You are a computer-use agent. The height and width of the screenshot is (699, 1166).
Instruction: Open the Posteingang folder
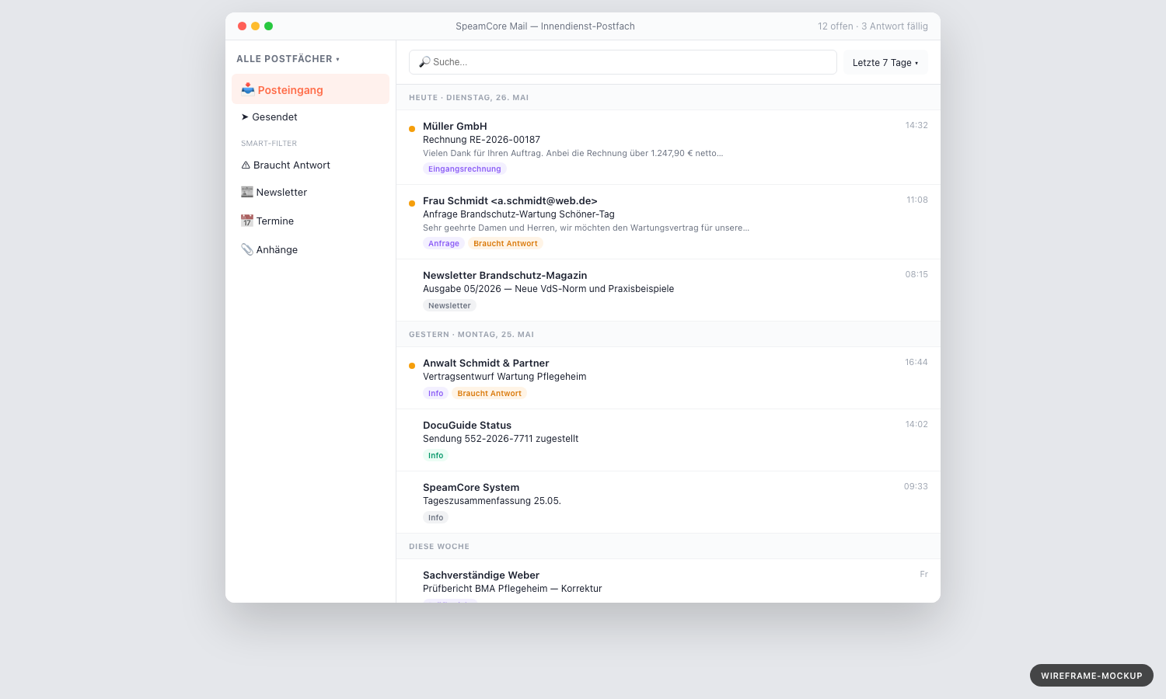[x=310, y=89]
